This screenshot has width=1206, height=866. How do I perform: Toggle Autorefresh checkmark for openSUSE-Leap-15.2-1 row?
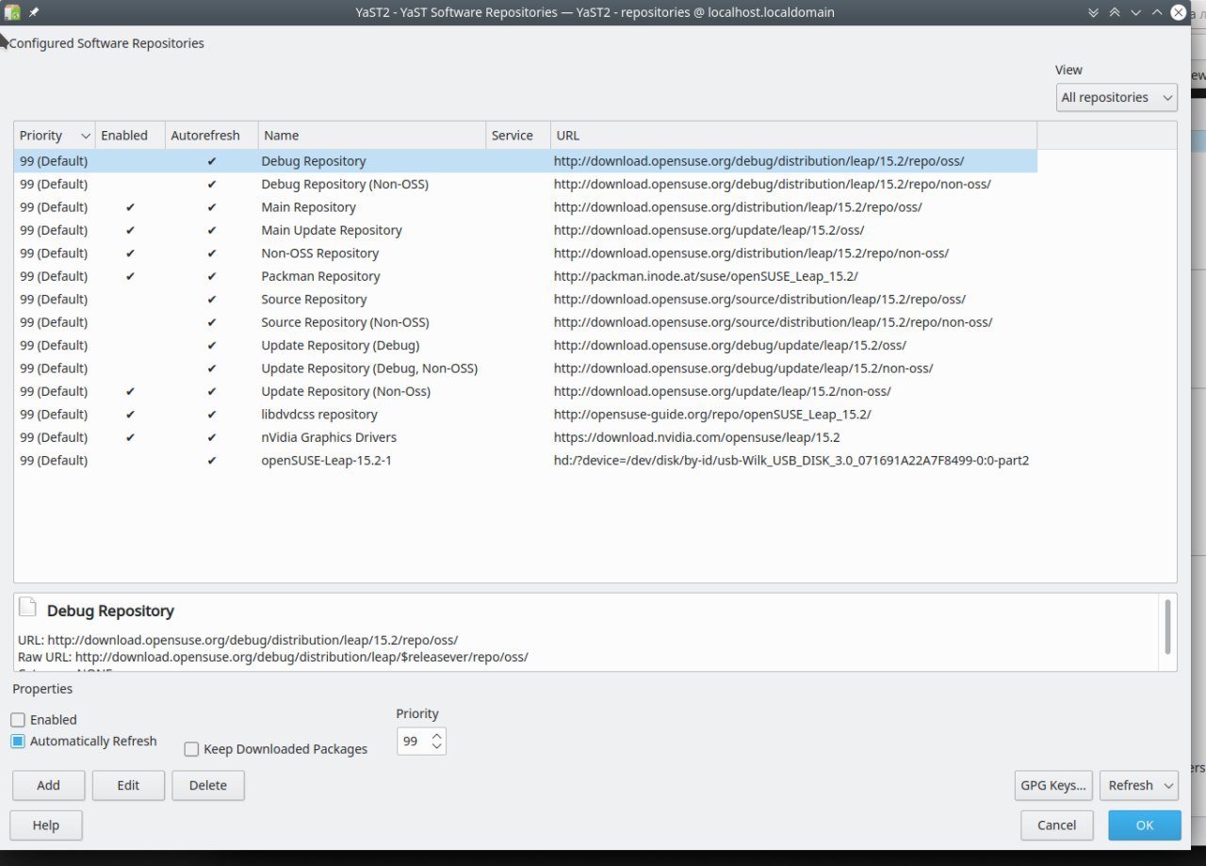tap(211, 461)
